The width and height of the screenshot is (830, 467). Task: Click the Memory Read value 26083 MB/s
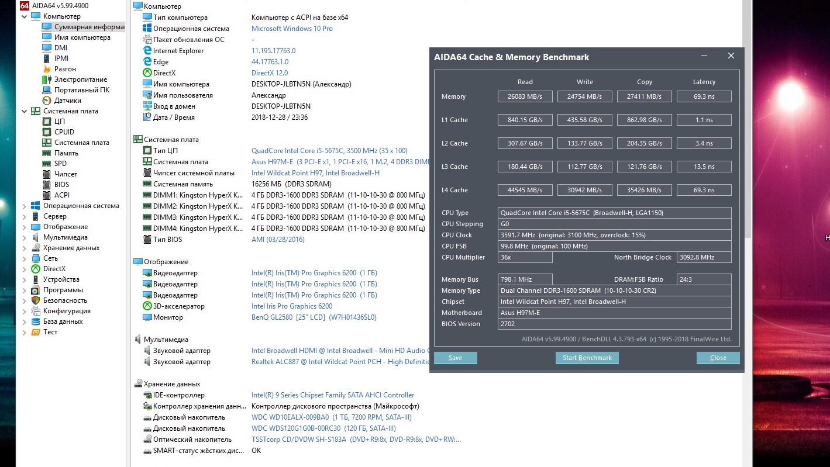point(525,96)
